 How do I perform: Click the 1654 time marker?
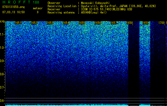point(66,23)
